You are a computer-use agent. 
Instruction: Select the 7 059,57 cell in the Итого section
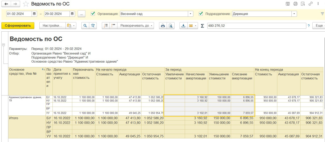[x=242, y=136]
